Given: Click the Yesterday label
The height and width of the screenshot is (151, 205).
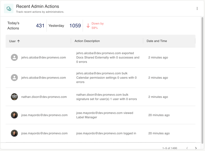Looking at the screenshot, I should coord(56,26).
